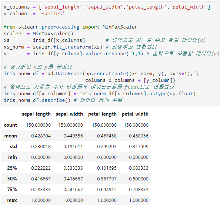Click the 50% value 0.500000
This screenshot has width=220, height=206.
(139, 179)
